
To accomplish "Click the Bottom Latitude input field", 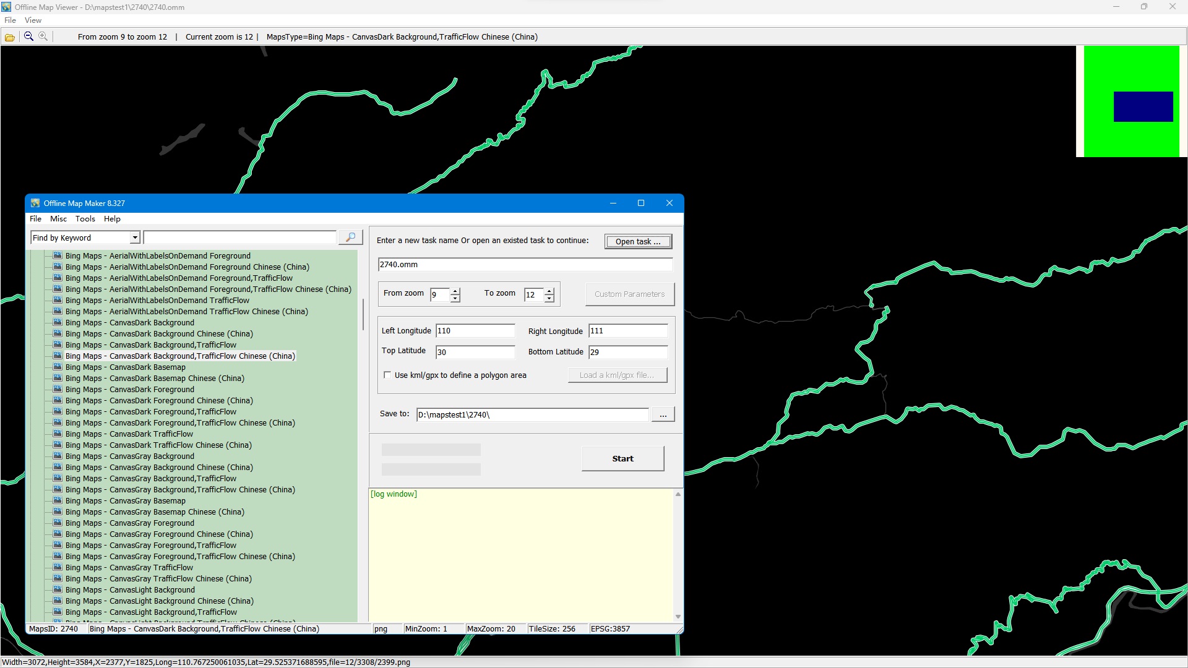I will pos(628,352).
